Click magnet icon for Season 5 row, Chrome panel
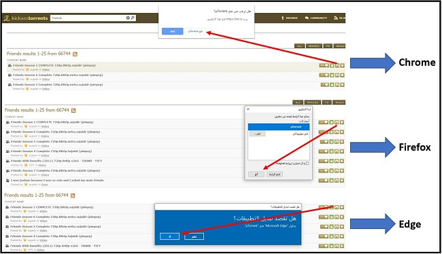 click(337, 85)
